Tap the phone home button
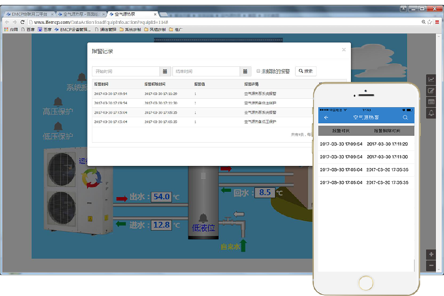The height and width of the screenshot is (296, 444). pyautogui.click(x=366, y=283)
